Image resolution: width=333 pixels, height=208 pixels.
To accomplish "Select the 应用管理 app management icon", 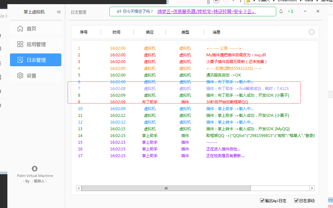I will pos(20,44).
